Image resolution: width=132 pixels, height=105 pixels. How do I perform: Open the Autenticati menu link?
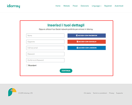[x=119, y=6]
